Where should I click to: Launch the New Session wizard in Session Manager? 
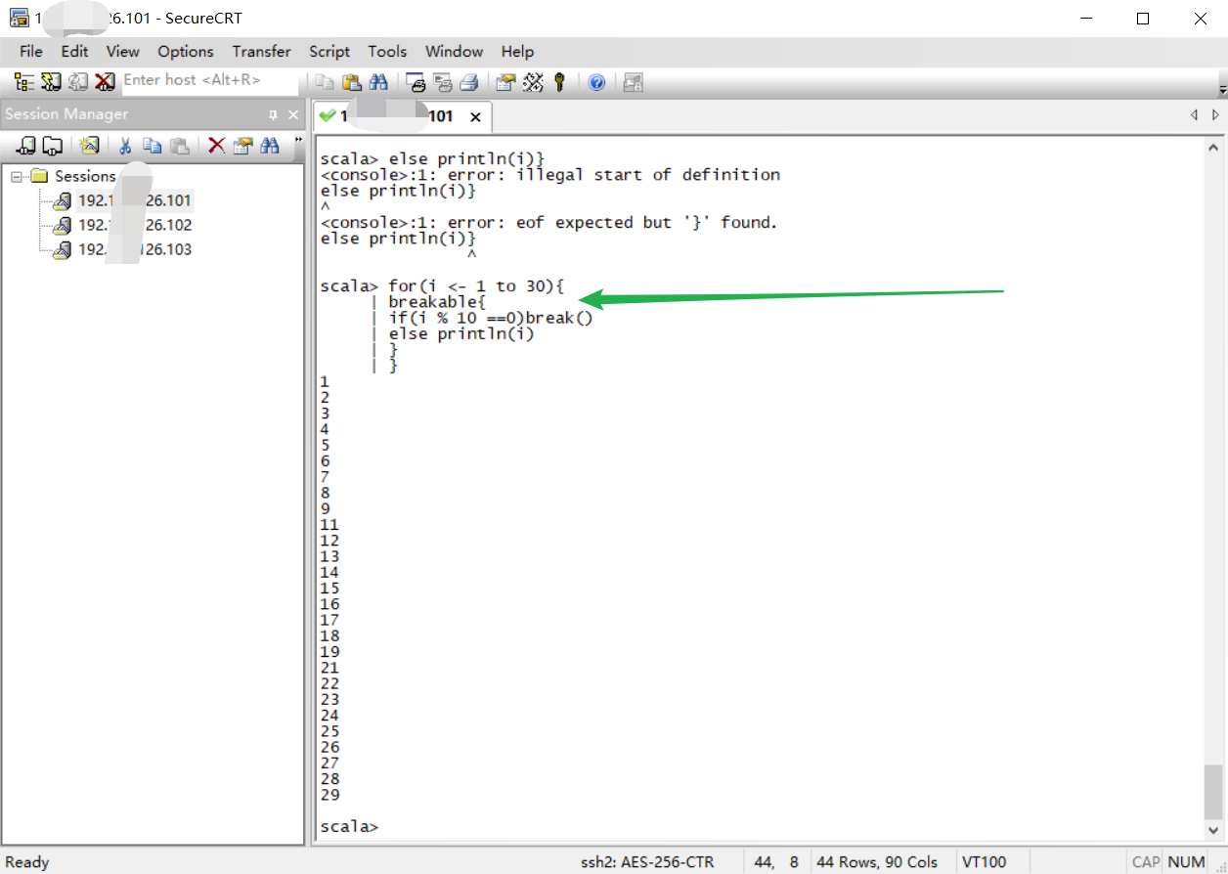89,146
